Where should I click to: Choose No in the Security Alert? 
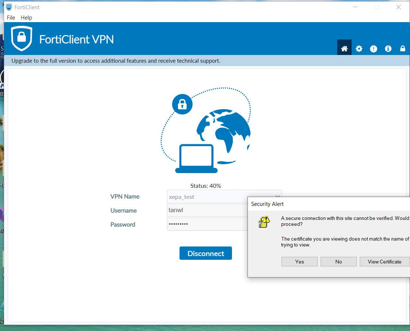point(339,262)
